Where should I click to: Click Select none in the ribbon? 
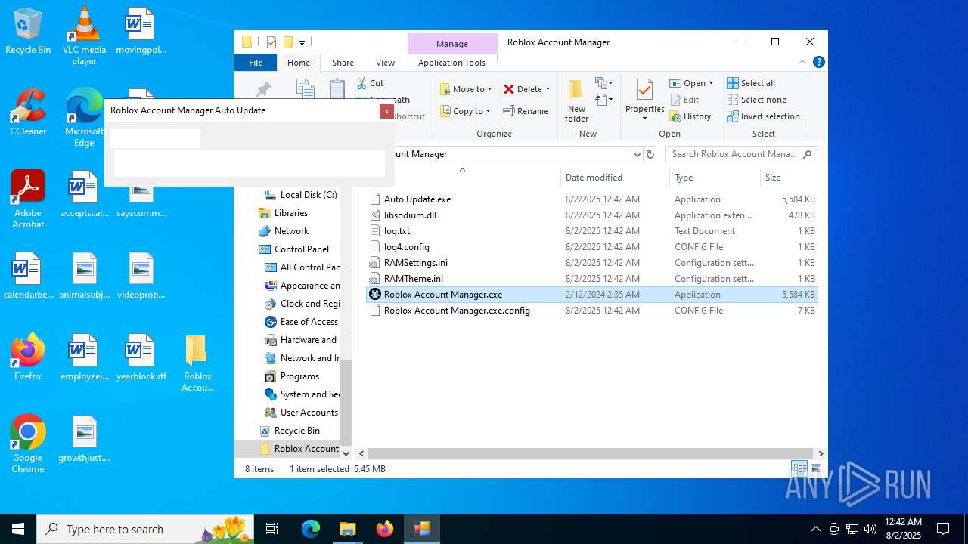tap(756, 100)
